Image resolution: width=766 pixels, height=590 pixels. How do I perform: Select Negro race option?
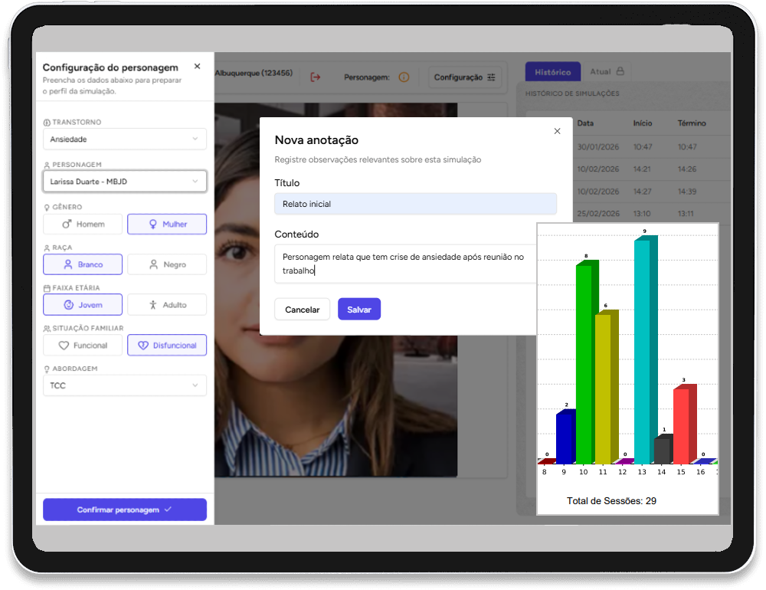click(167, 264)
